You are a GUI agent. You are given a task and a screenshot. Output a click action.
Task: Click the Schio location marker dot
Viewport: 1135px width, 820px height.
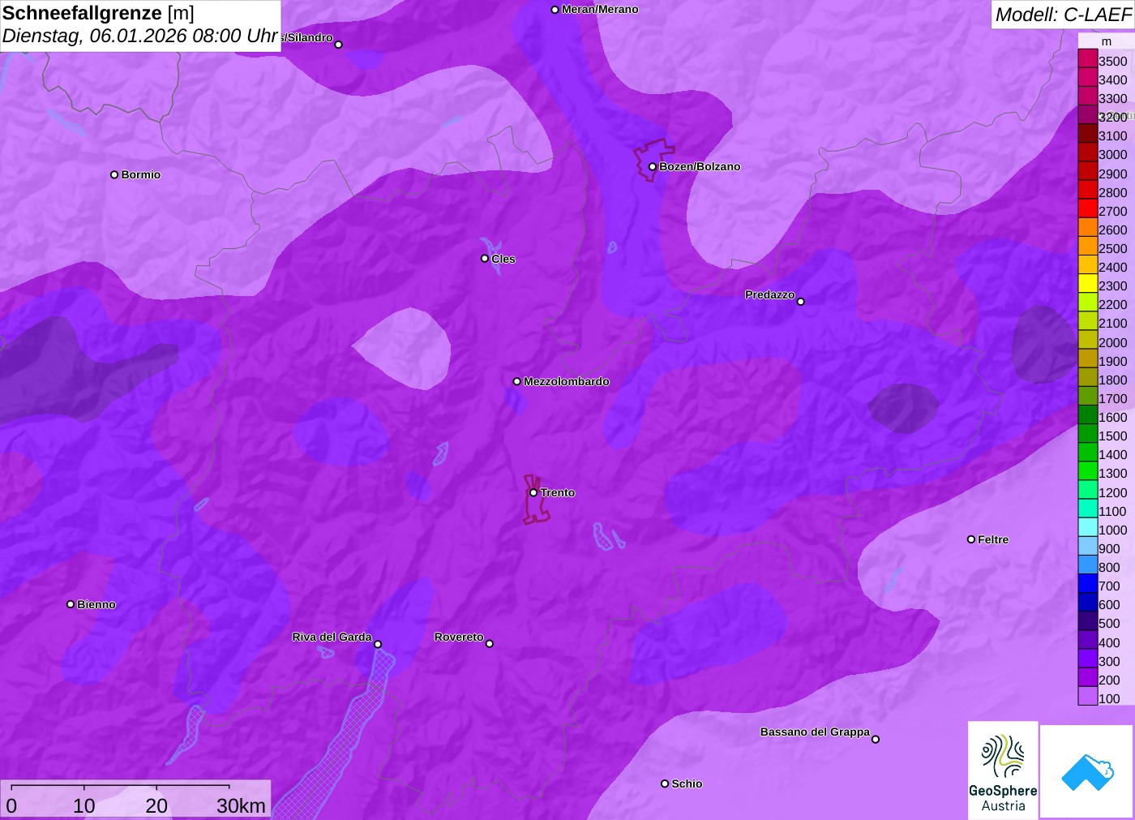tap(665, 784)
